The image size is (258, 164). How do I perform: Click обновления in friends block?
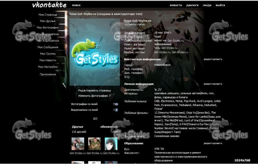pos(109,127)
